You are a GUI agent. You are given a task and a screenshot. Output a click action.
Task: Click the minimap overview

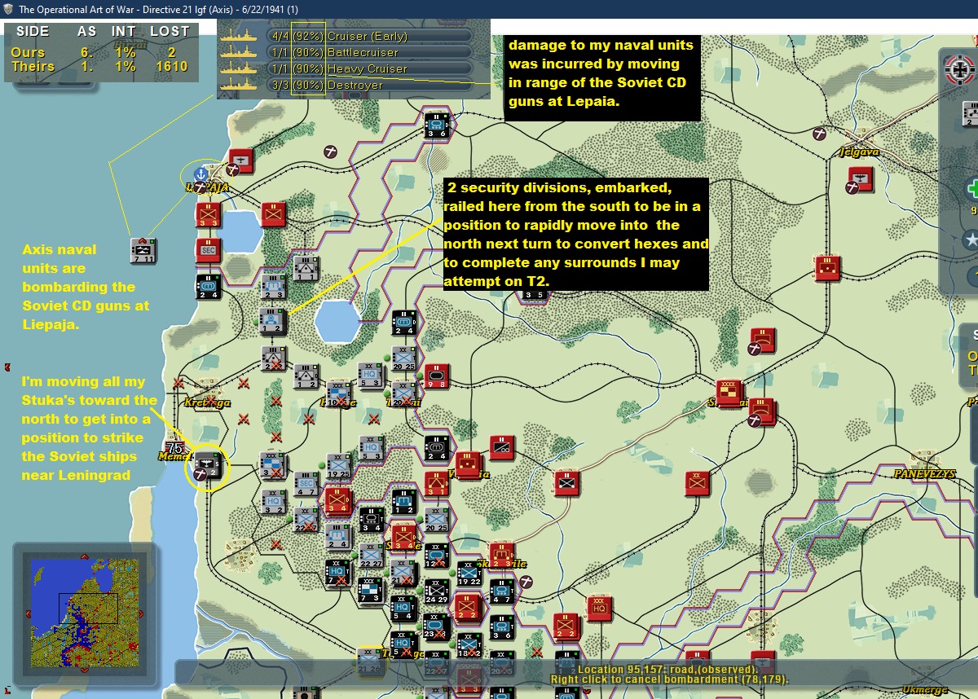85,613
